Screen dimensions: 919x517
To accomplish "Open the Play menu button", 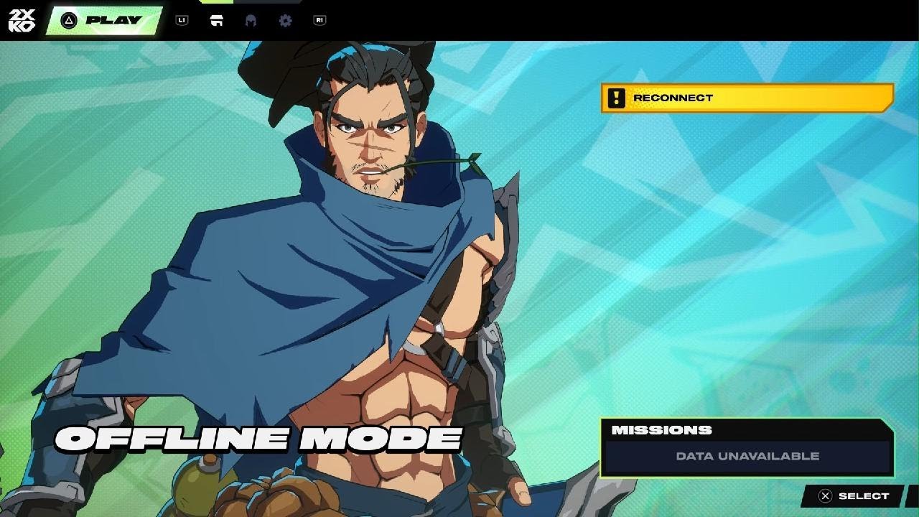I will 105,20.
